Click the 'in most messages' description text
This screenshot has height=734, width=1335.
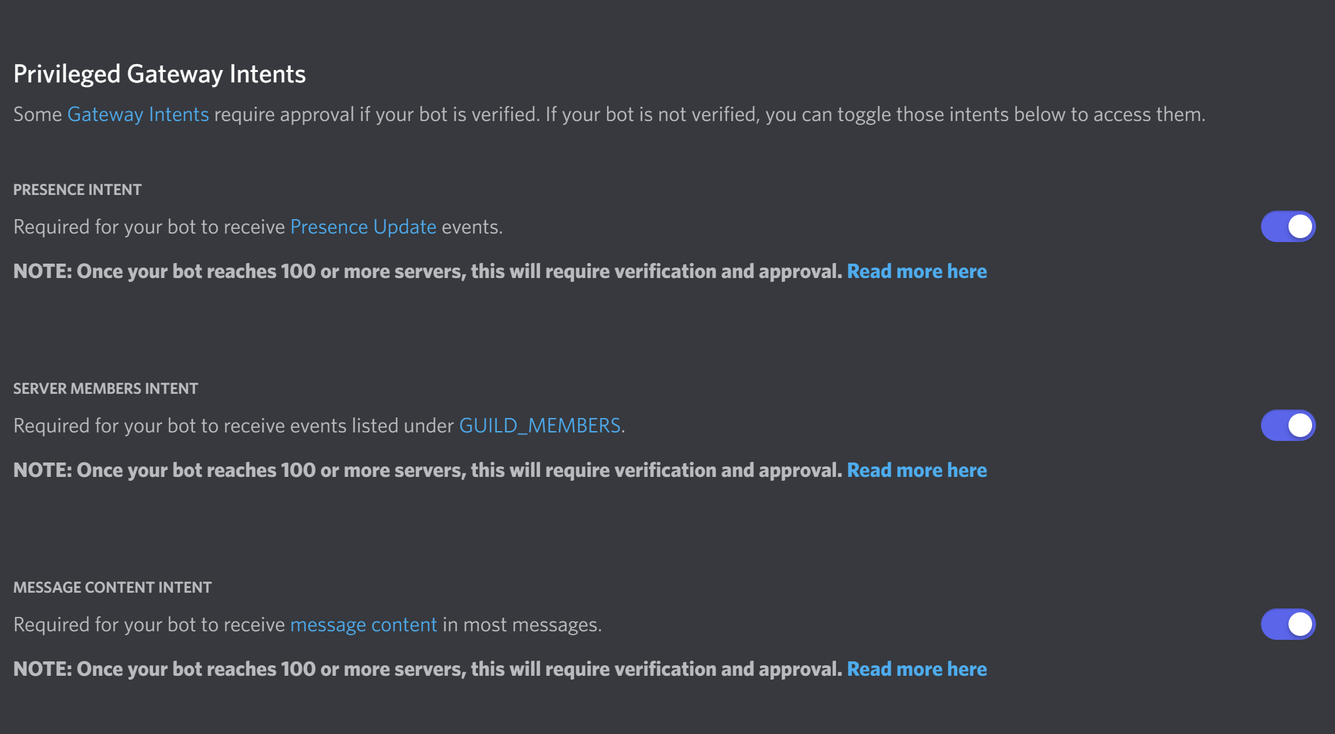pos(522,625)
